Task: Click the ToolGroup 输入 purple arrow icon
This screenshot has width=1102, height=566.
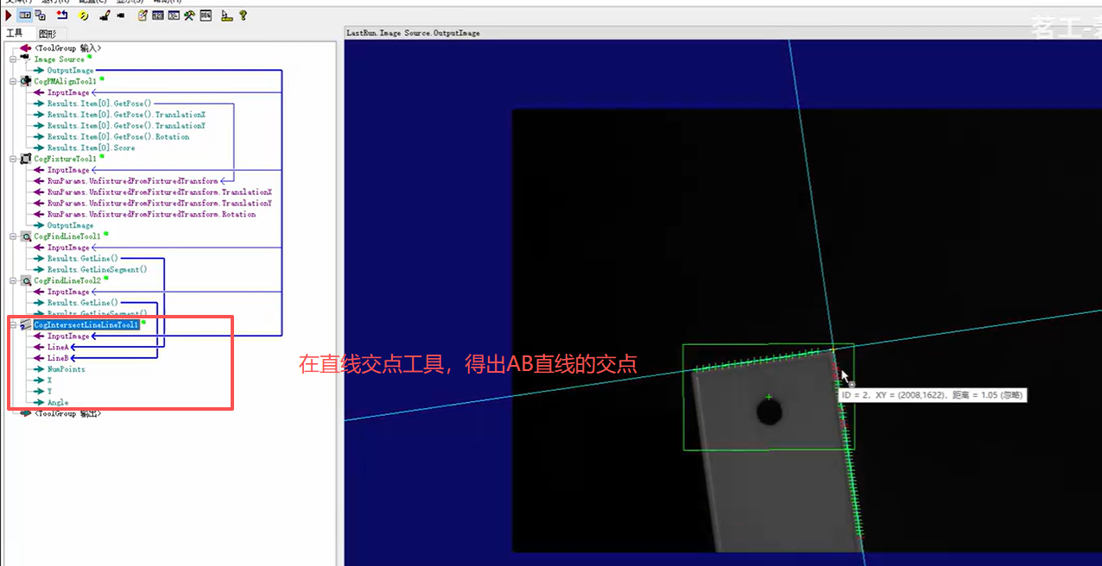Action: pos(25,48)
